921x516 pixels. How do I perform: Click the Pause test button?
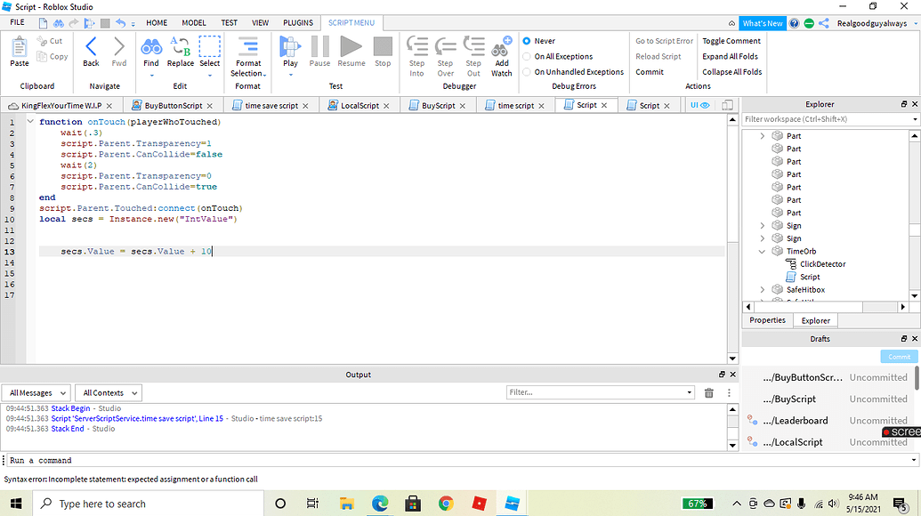pyautogui.click(x=319, y=46)
